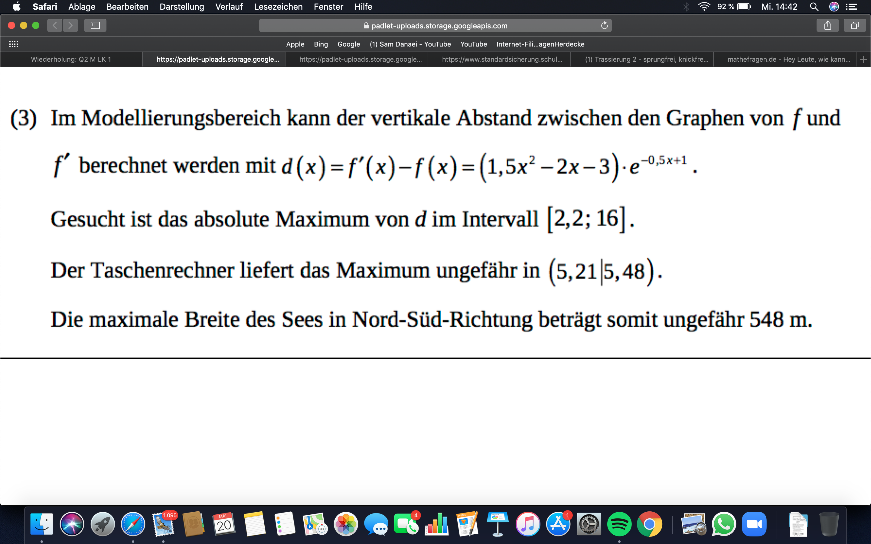This screenshot has height=544, width=871.
Task: Open the App Store from the Dock
Action: (x=559, y=524)
